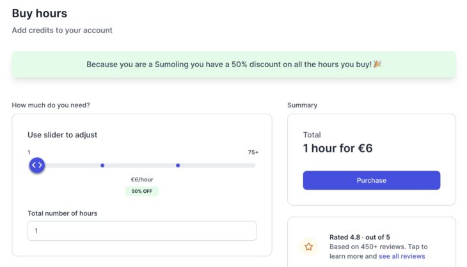Click the Summary section label

point(302,105)
